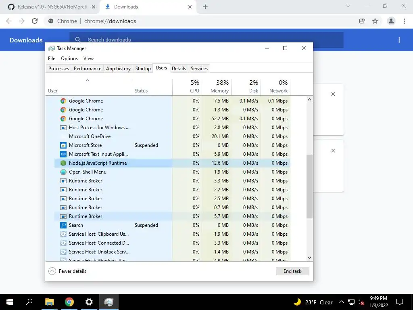
Task: Switch to the Details tab
Action: 179,69
